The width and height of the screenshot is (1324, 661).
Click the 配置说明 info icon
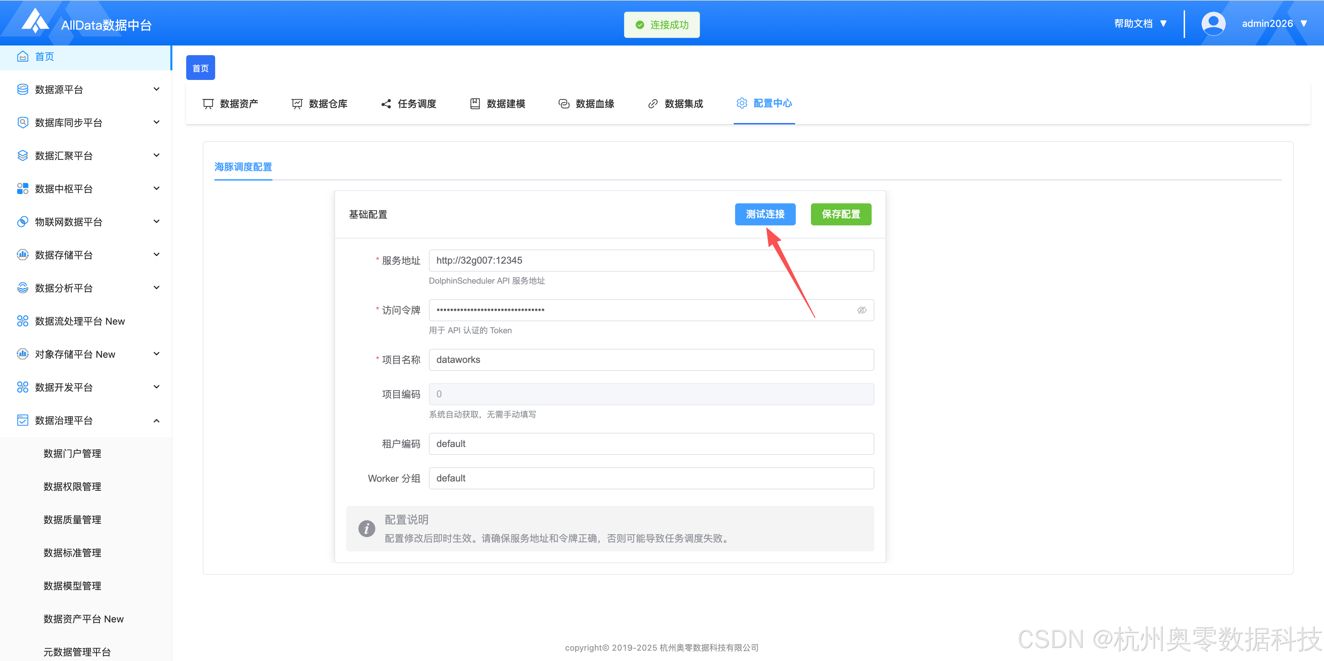367,529
